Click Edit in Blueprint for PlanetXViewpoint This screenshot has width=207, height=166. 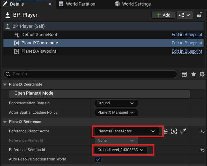pyautogui.click(x=187, y=51)
